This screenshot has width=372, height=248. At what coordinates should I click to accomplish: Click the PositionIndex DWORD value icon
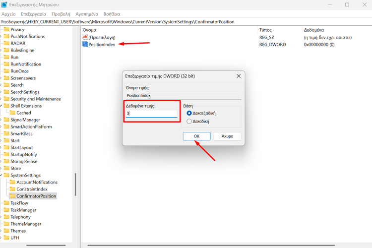click(x=85, y=44)
